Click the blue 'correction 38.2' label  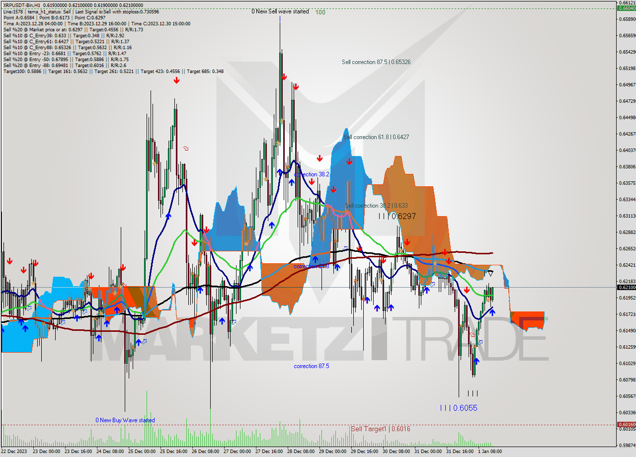tap(312, 174)
